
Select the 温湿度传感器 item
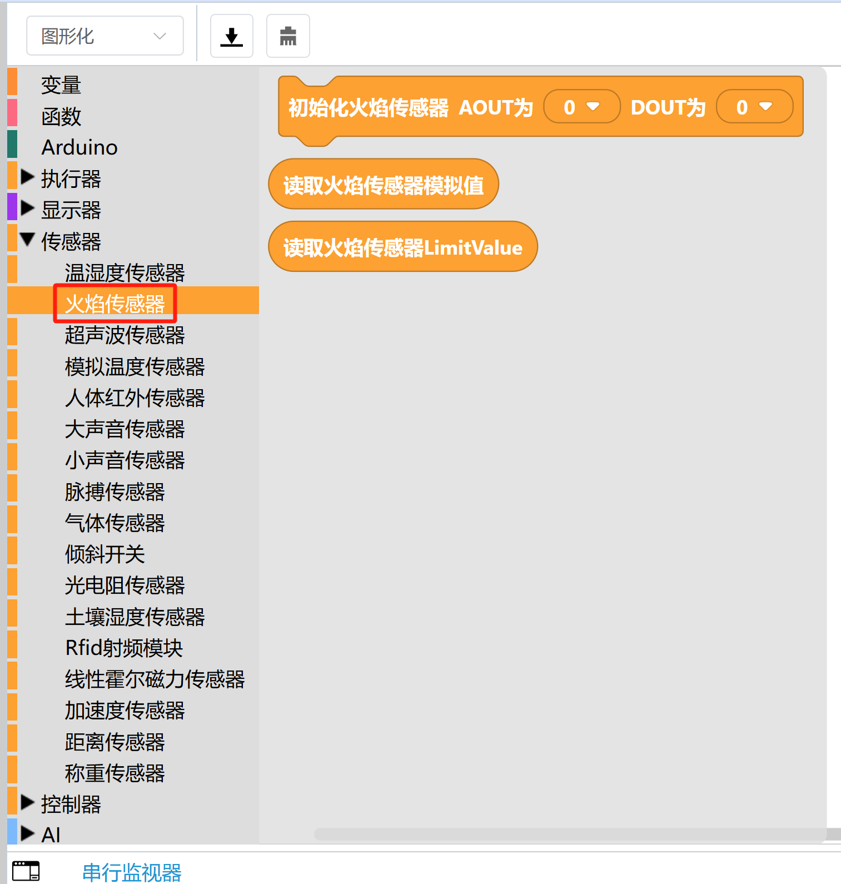(125, 272)
